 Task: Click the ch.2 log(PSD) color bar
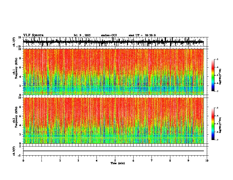point(213,124)
